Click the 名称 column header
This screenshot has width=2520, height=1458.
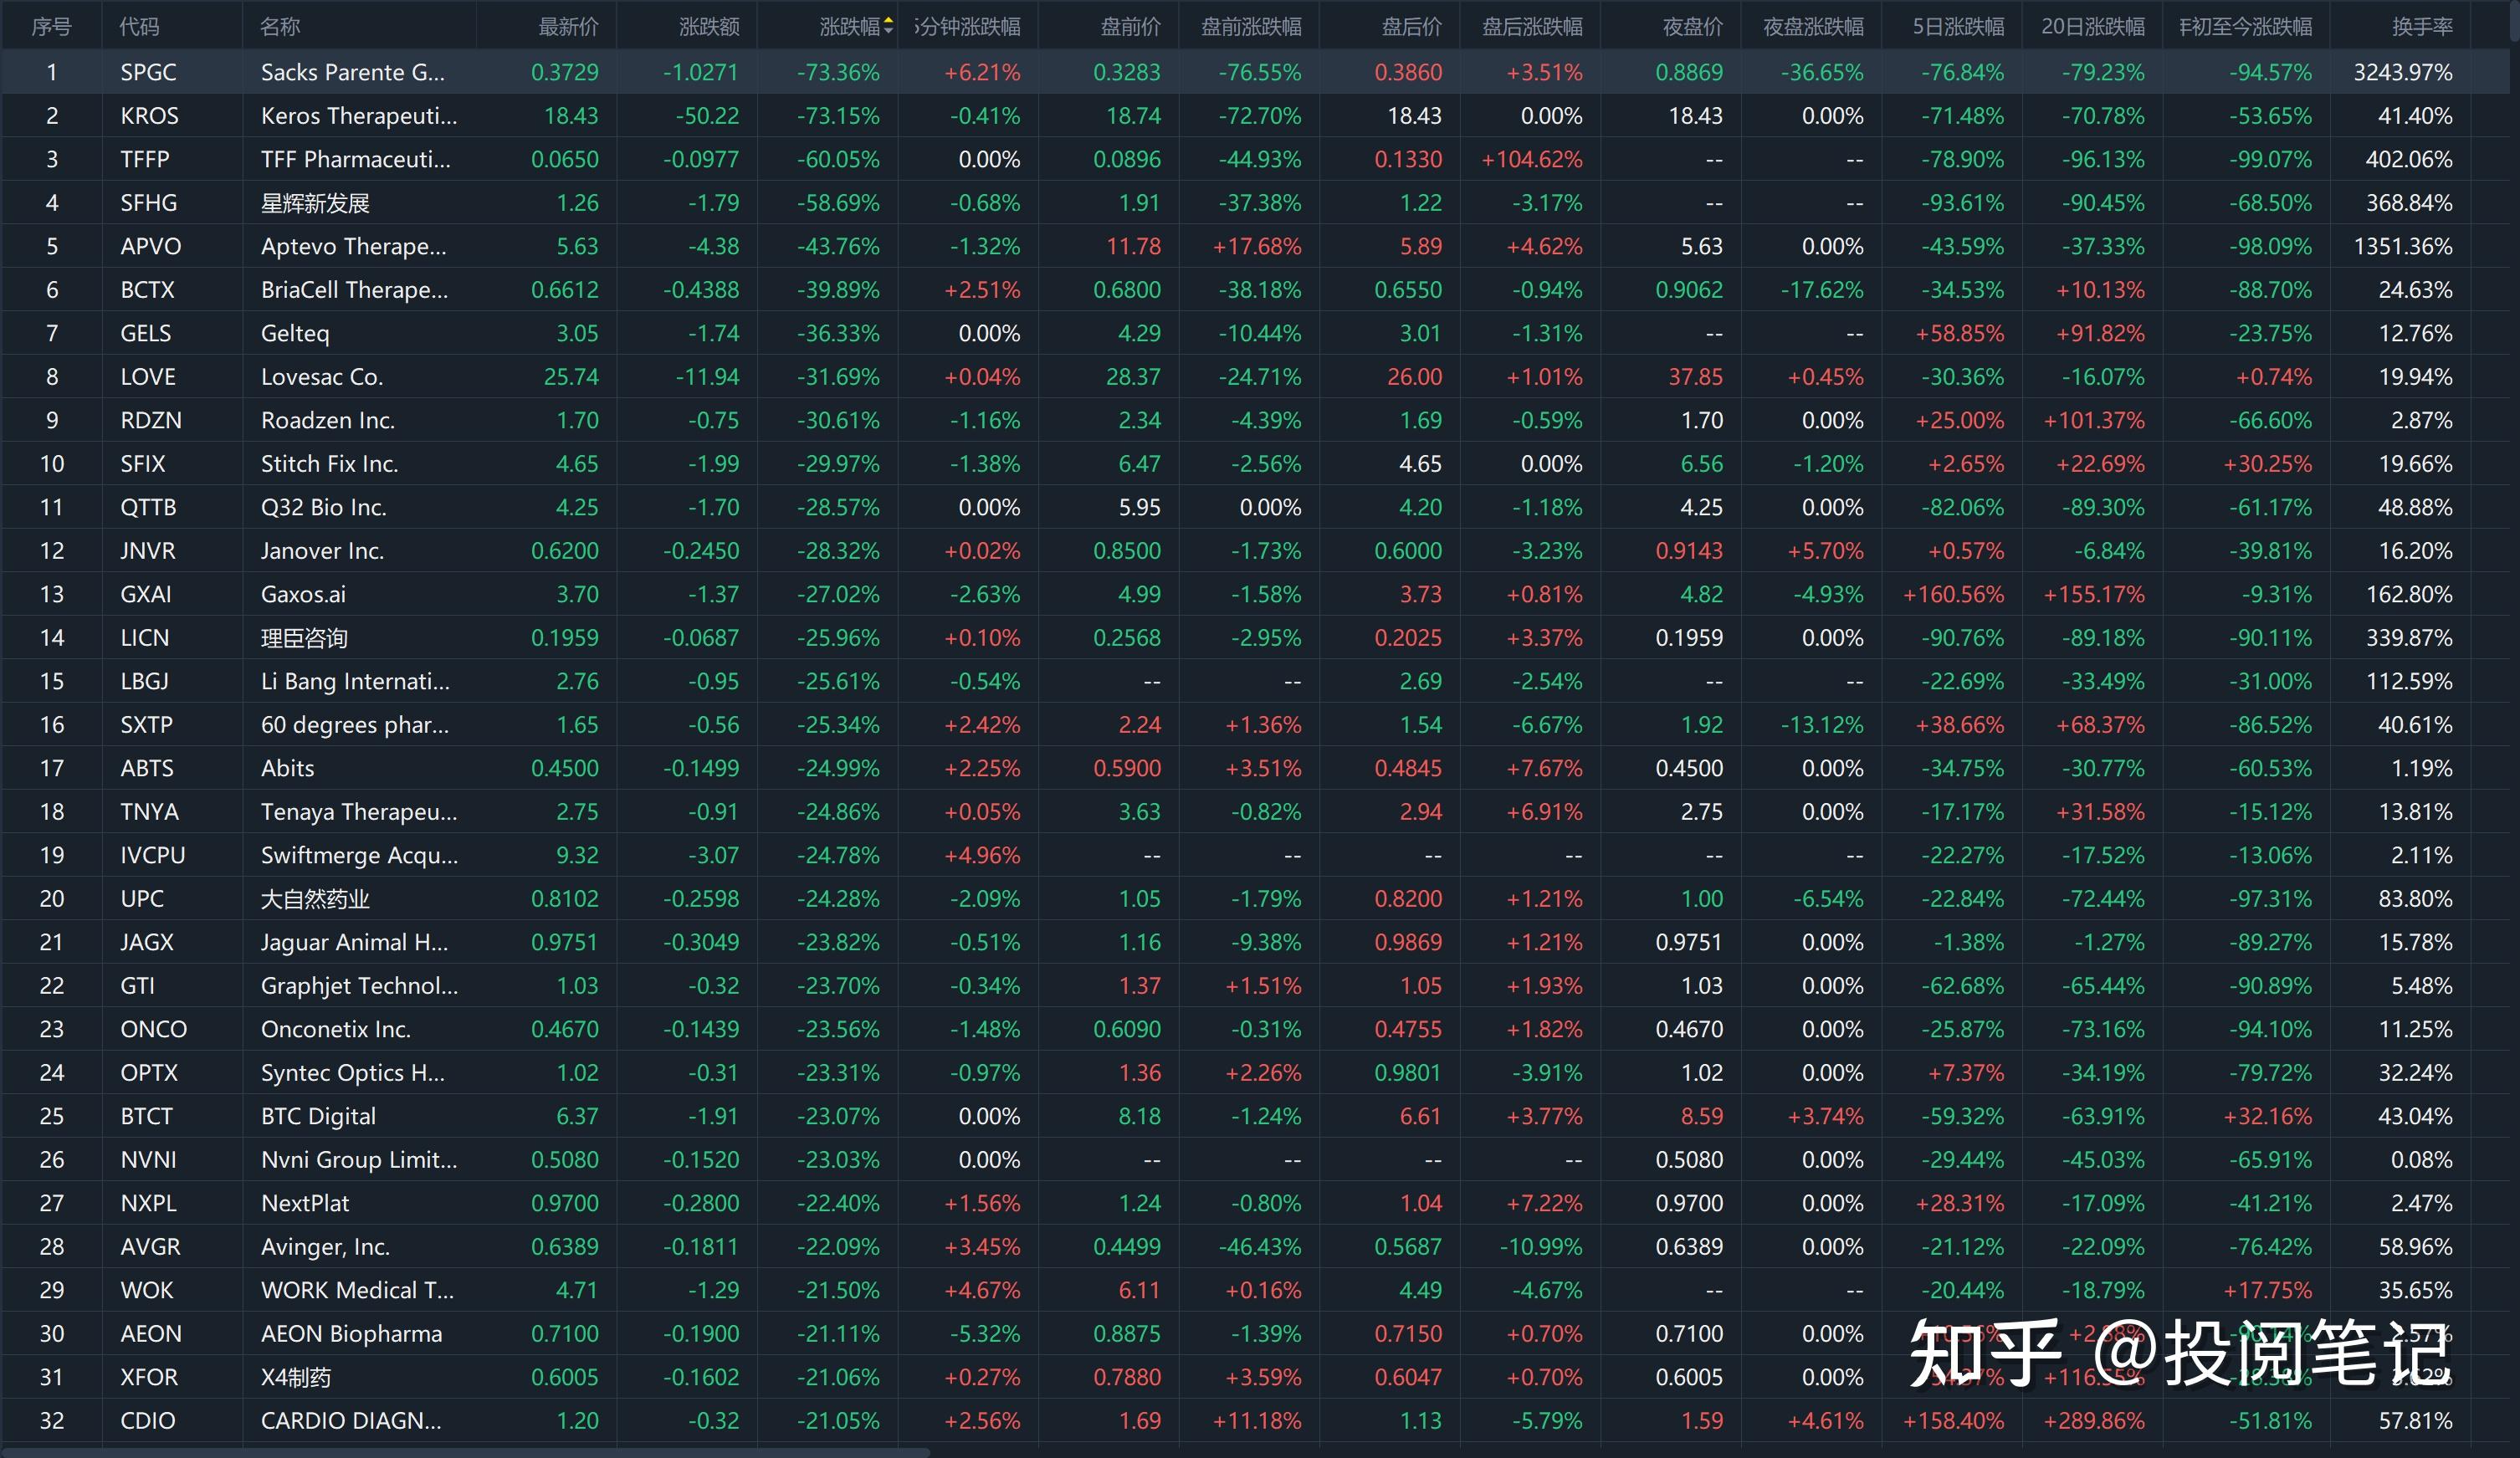coord(280,27)
